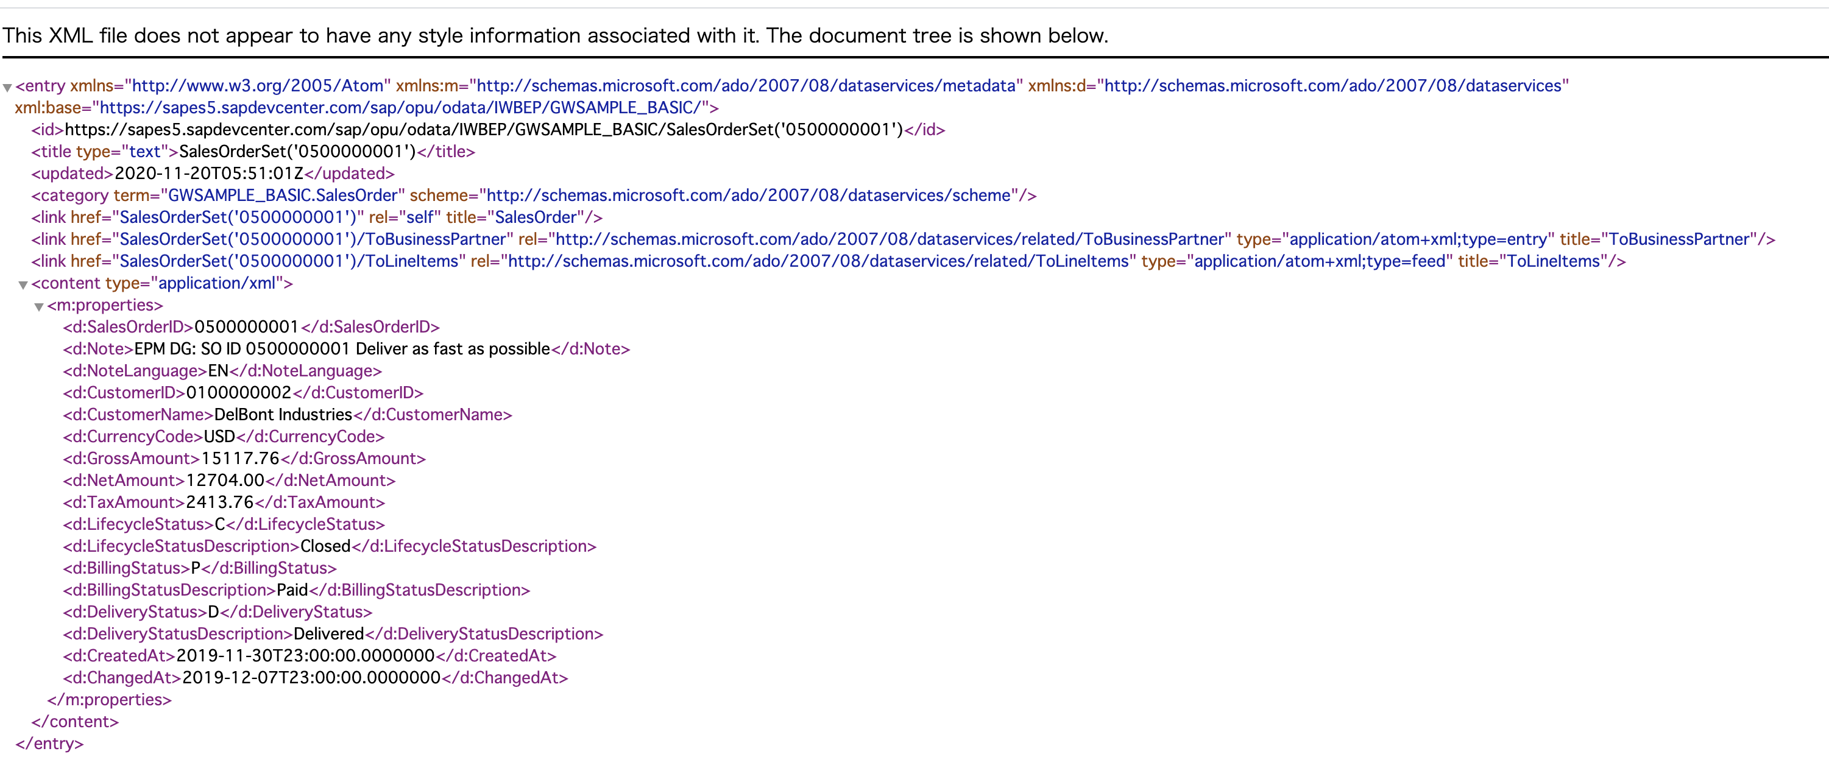The width and height of the screenshot is (1829, 771).
Task: Collapse the content application/xml element
Action: [x=24, y=283]
